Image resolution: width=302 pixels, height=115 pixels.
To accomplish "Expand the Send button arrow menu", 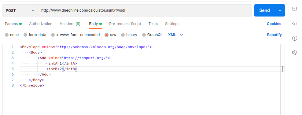I will 280,10.
